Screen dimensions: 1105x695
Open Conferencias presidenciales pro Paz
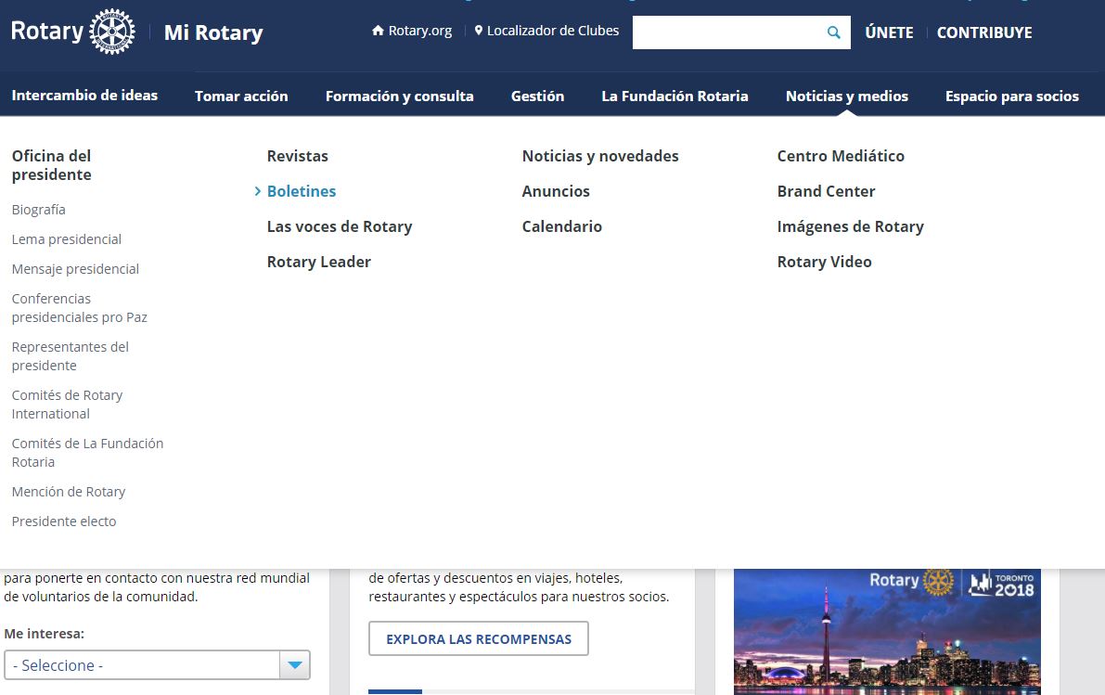click(x=80, y=307)
